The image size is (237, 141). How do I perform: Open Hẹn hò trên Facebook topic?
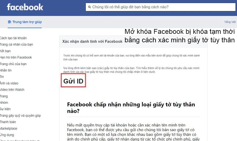click(16, 58)
